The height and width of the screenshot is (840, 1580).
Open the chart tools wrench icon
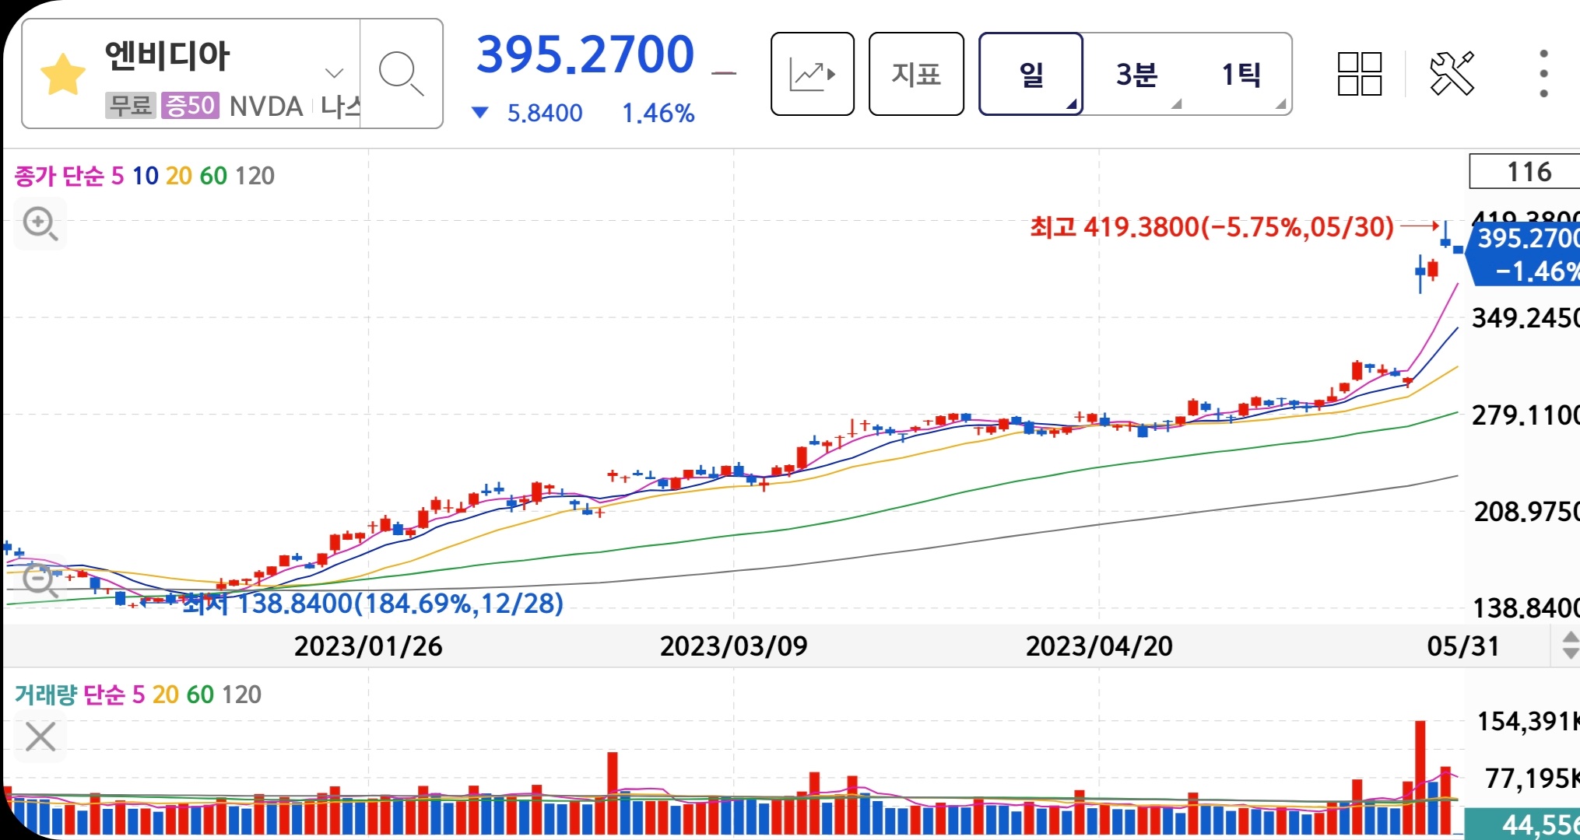(x=1452, y=74)
